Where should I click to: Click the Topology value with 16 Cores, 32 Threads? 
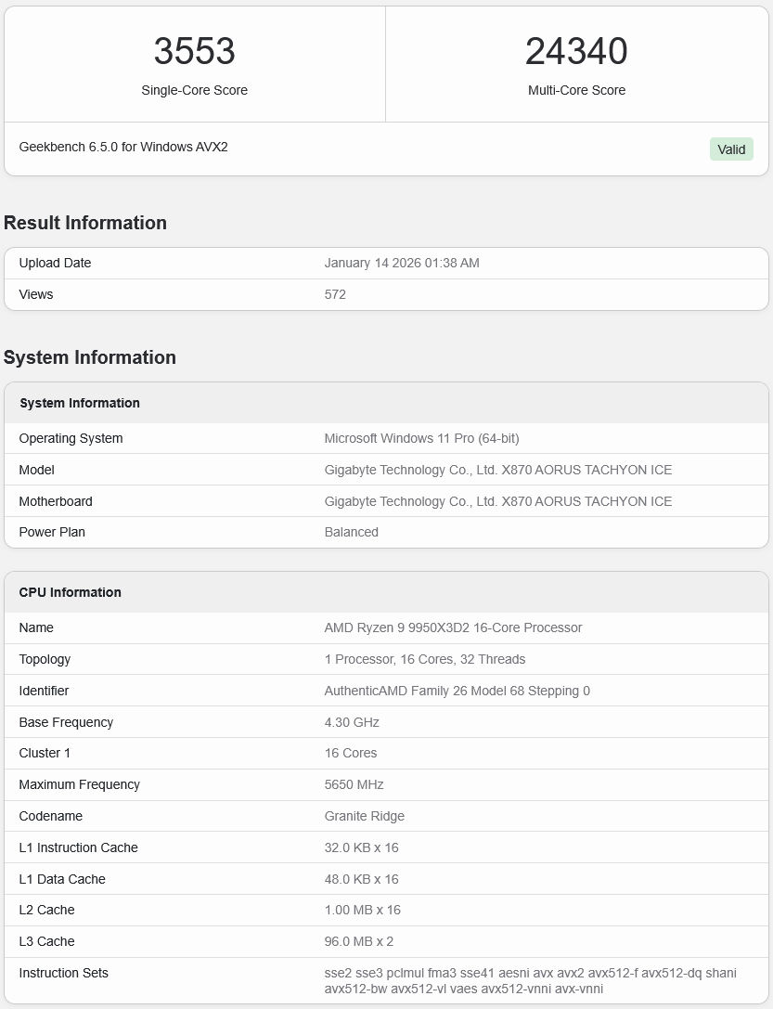[425, 659]
